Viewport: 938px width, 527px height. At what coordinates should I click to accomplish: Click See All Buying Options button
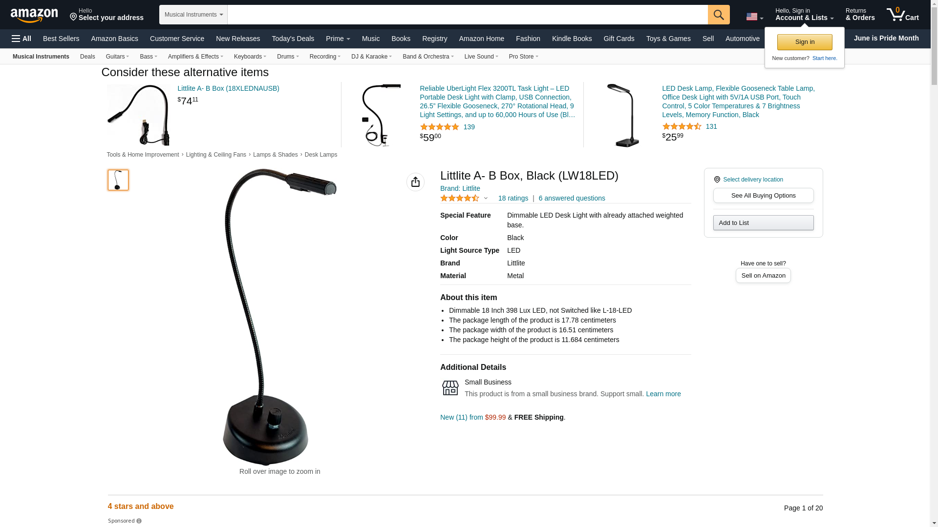point(764,196)
